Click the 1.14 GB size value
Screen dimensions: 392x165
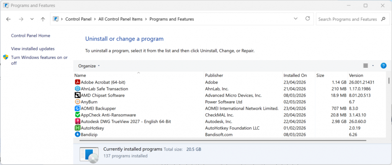click(x=339, y=82)
